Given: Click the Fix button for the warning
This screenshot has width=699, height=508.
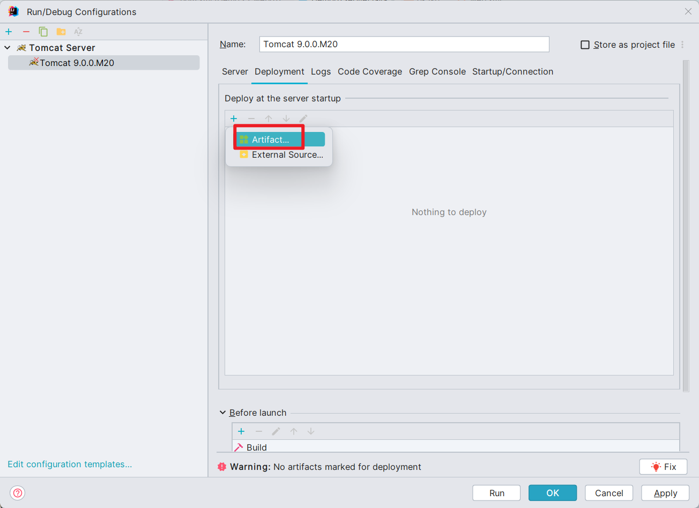Looking at the screenshot, I should (x=663, y=467).
